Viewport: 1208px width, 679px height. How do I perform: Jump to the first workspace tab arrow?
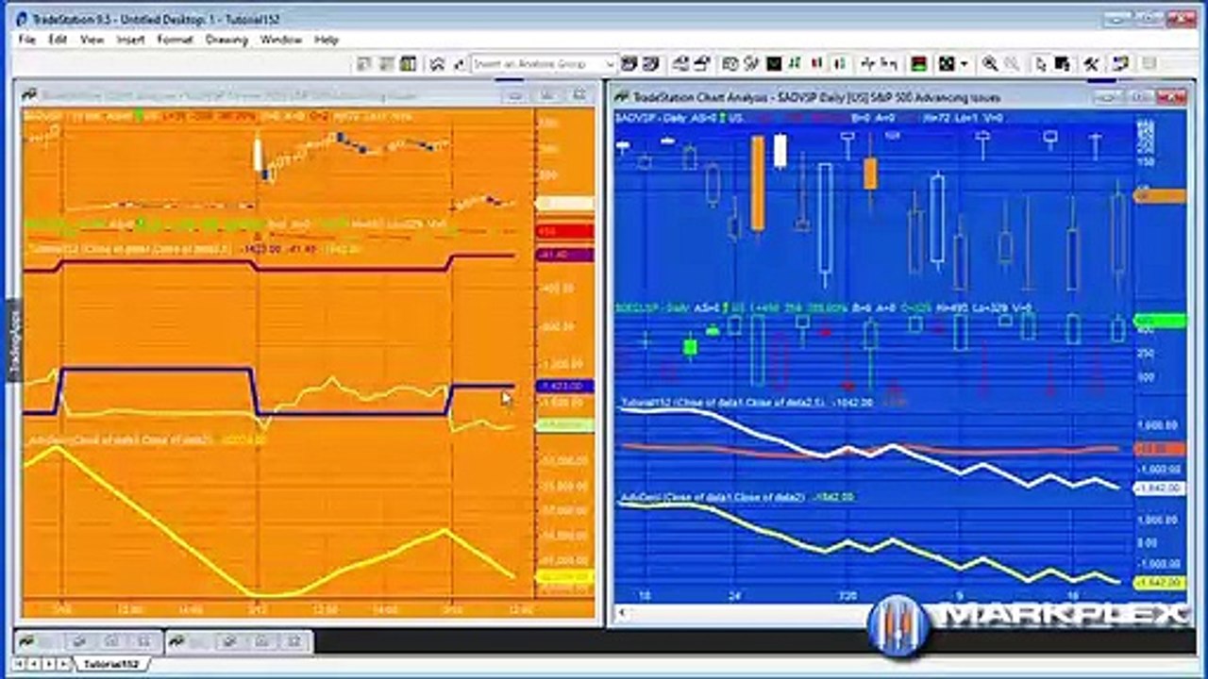tap(21, 664)
